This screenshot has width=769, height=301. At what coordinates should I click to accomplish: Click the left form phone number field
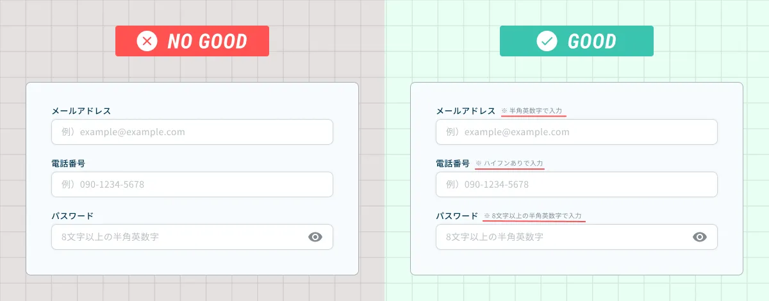[192, 184]
